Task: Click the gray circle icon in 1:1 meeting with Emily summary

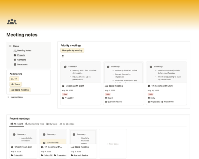Action: [151, 67]
